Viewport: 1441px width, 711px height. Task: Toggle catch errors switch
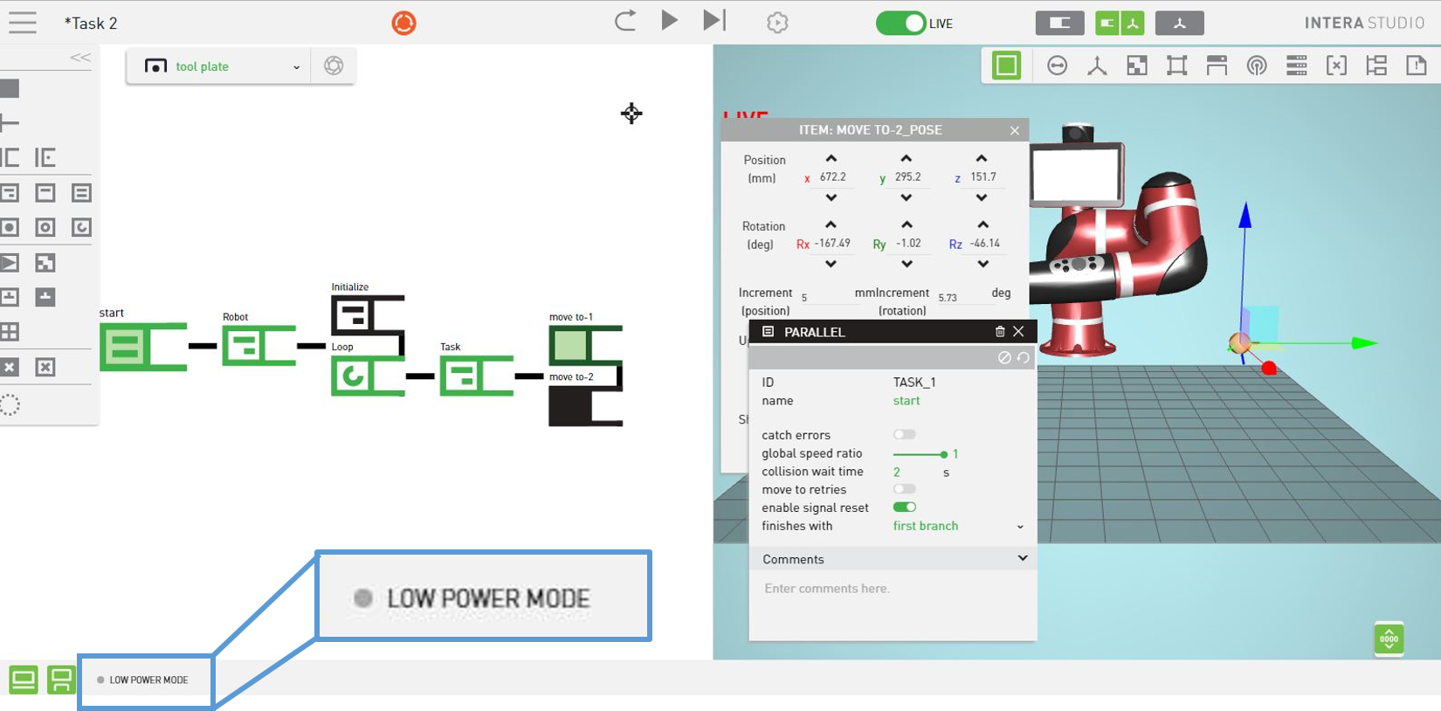(905, 434)
